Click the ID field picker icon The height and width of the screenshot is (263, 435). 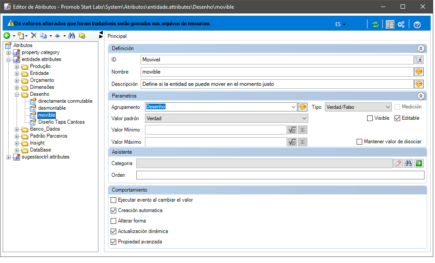pos(419,59)
